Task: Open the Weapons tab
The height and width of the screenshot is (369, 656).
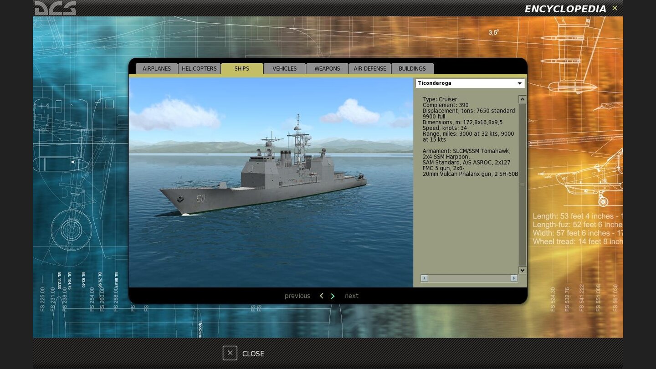Action: [x=327, y=68]
